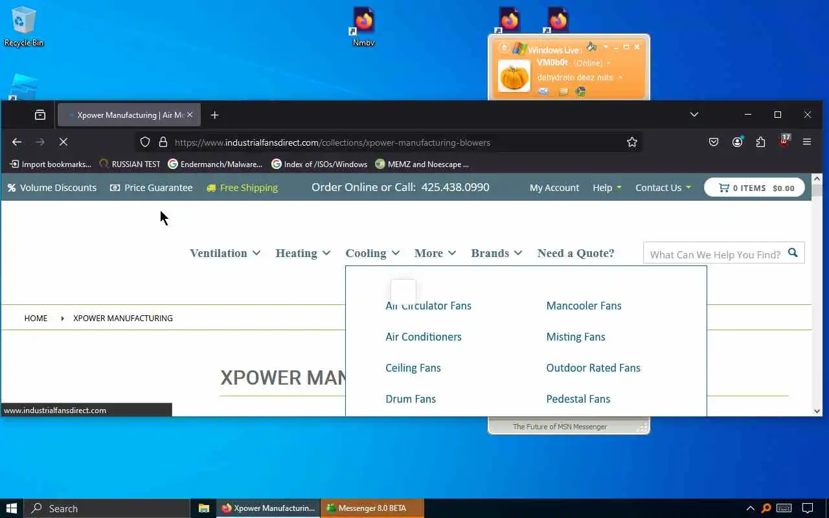Click HOME breadcrumb link

coord(36,318)
